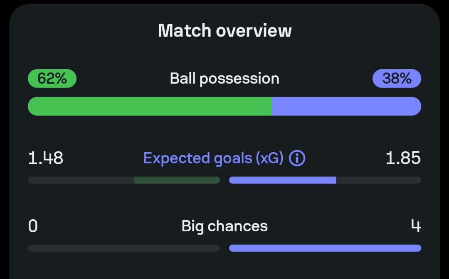449x279 pixels.
Task: Tap the Big chances label
Action: 224,226
